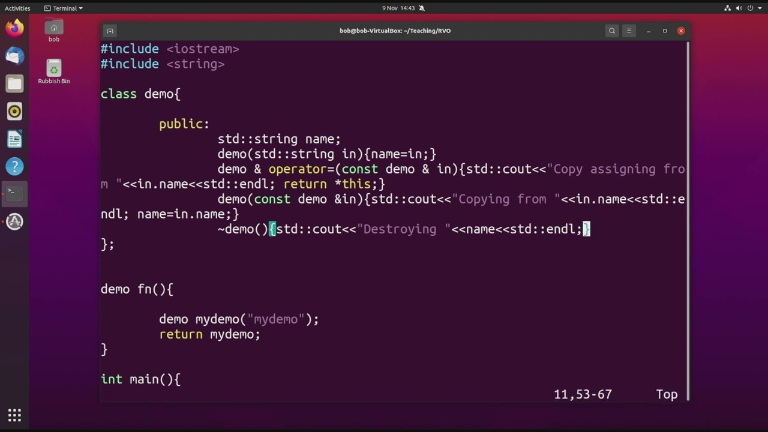Open the Terminal app menu in top bar
768x432 pixels.
[64, 8]
